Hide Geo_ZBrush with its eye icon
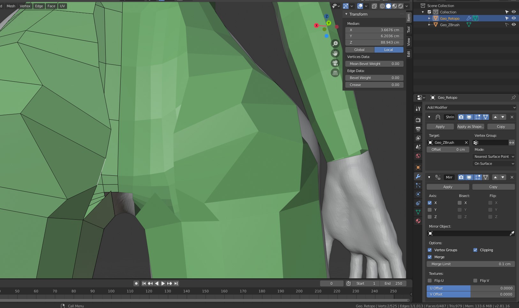The image size is (519, 308). pyautogui.click(x=514, y=25)
